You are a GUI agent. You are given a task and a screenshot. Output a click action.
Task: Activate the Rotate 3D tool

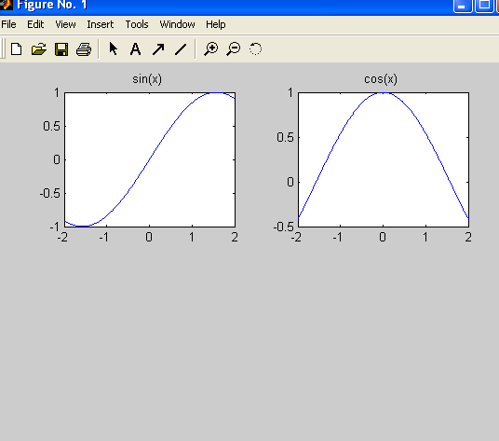(x=255, y=49)
